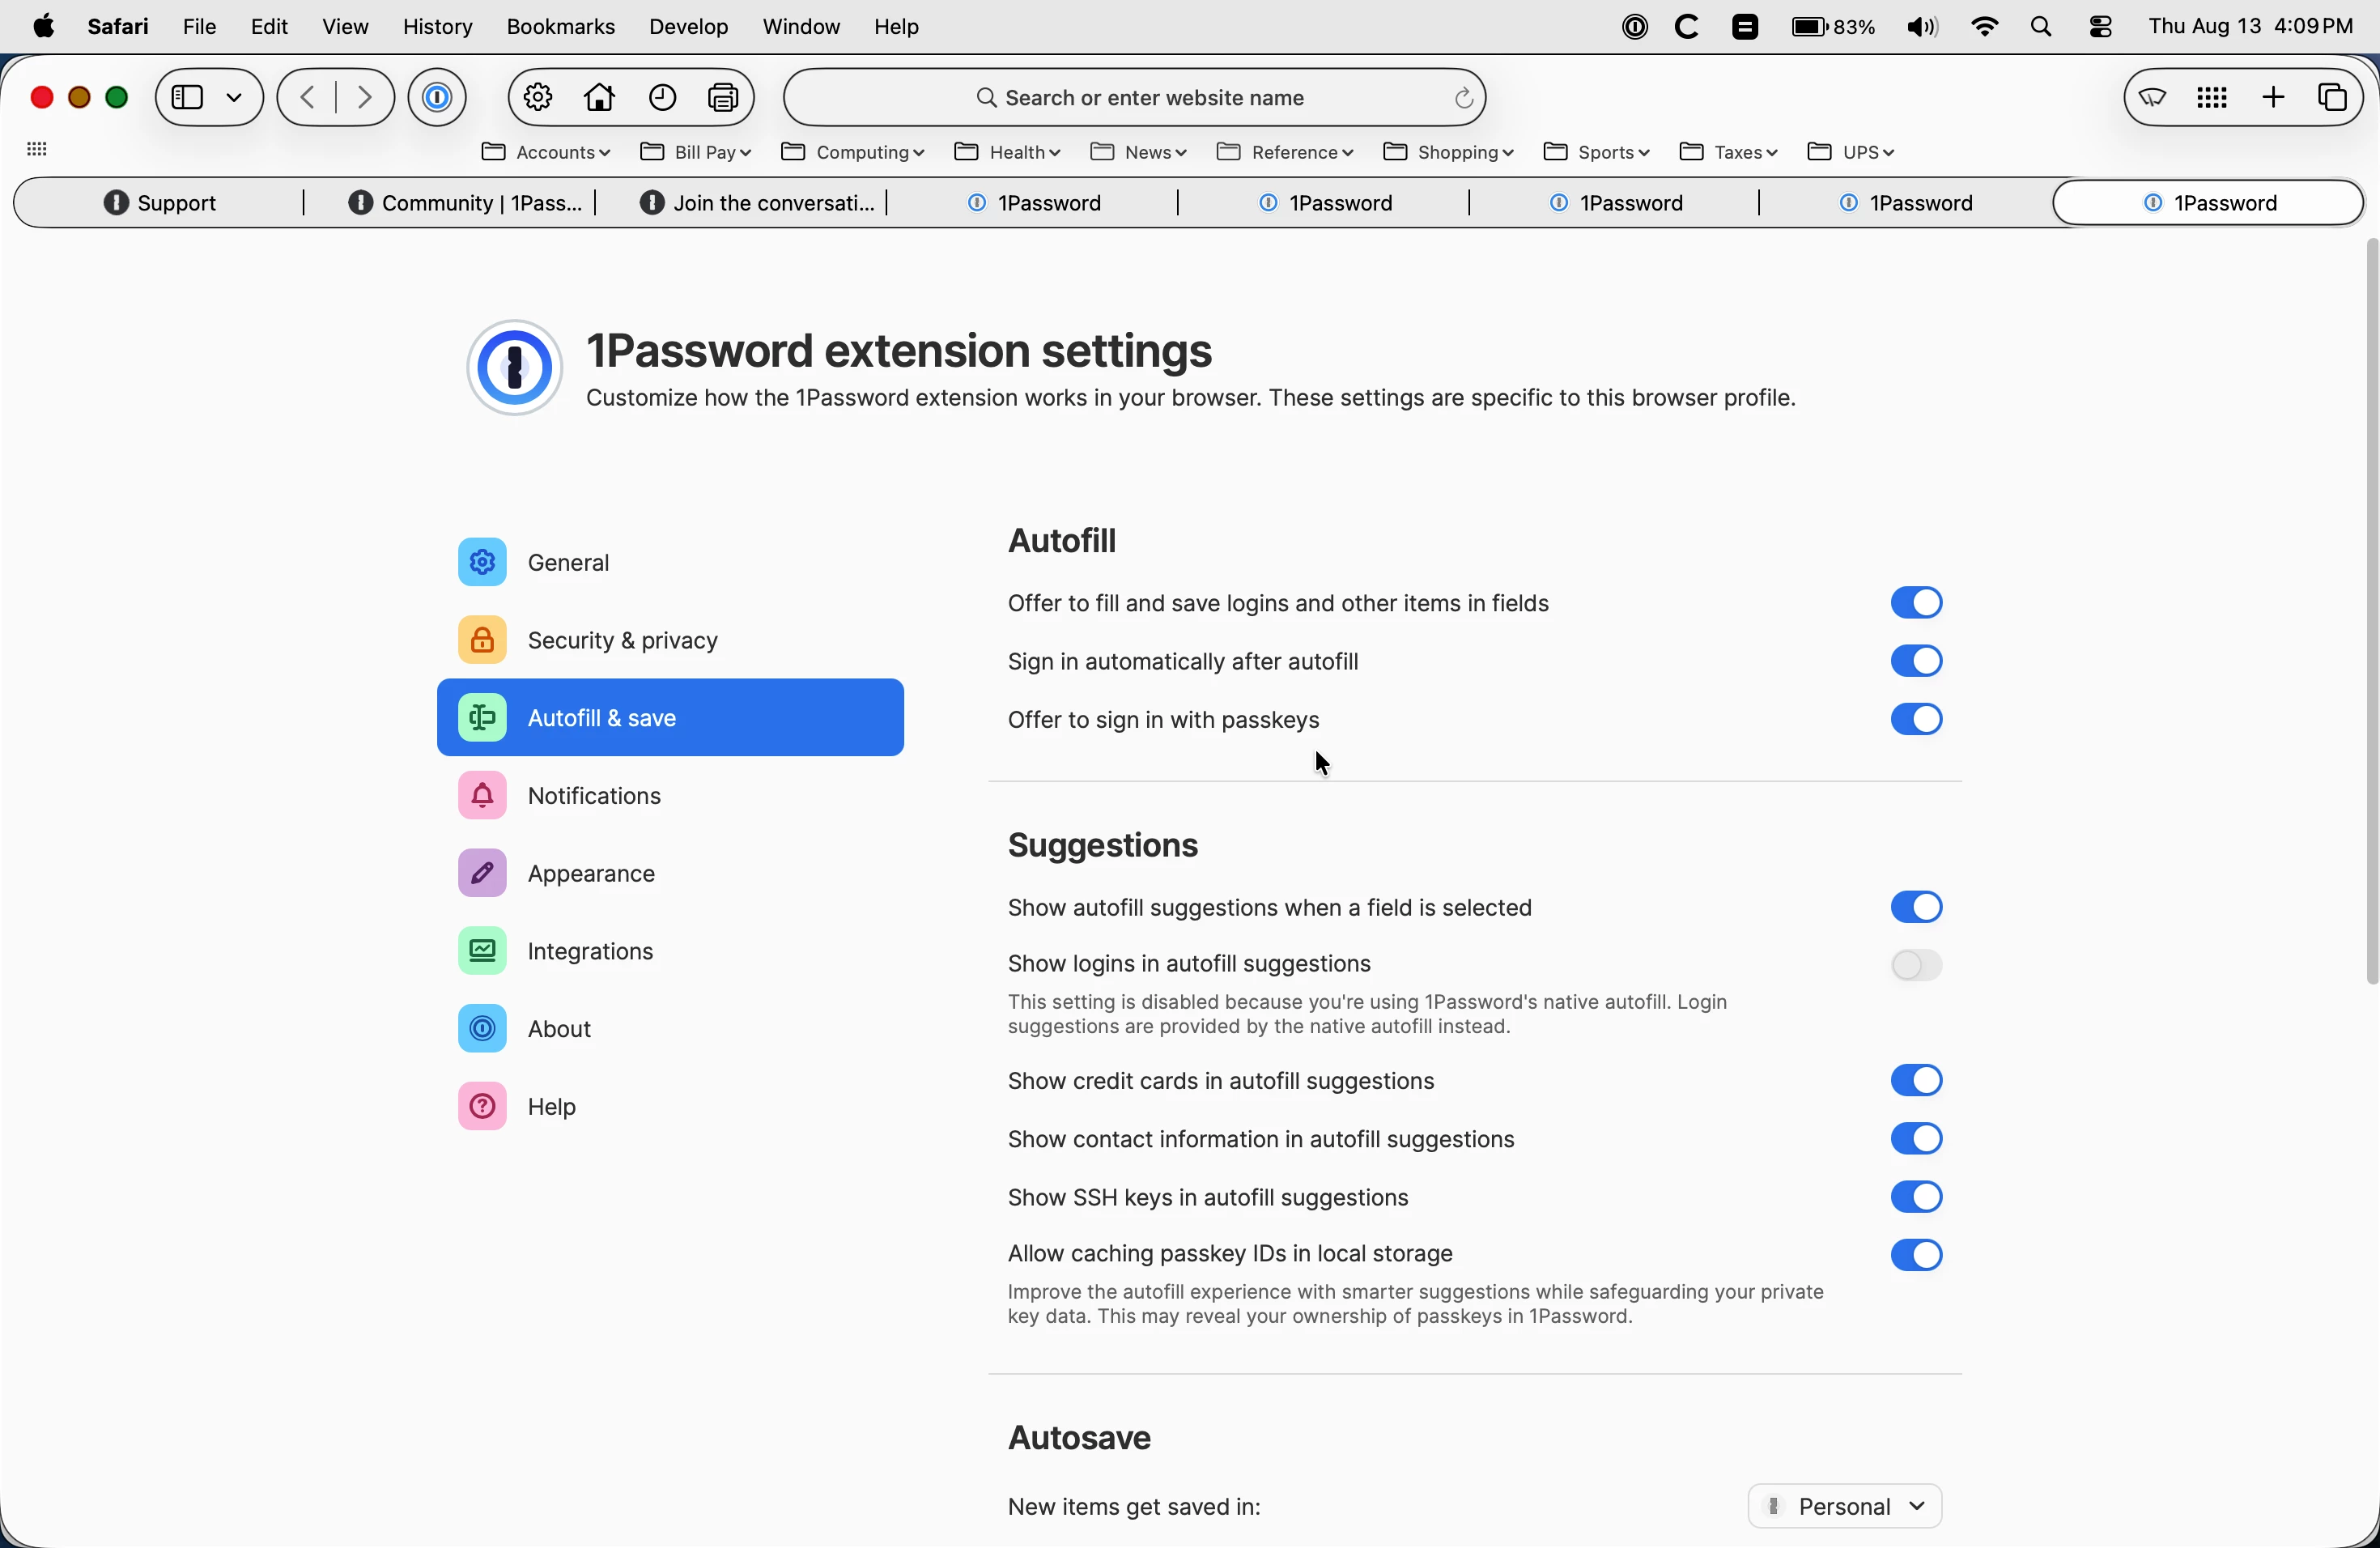Image resolution: width=2380 pixels, height=1548 pixels.
Task: Toggle Allow caching passkey IDs in local storage
Action: (1916, 1256)
